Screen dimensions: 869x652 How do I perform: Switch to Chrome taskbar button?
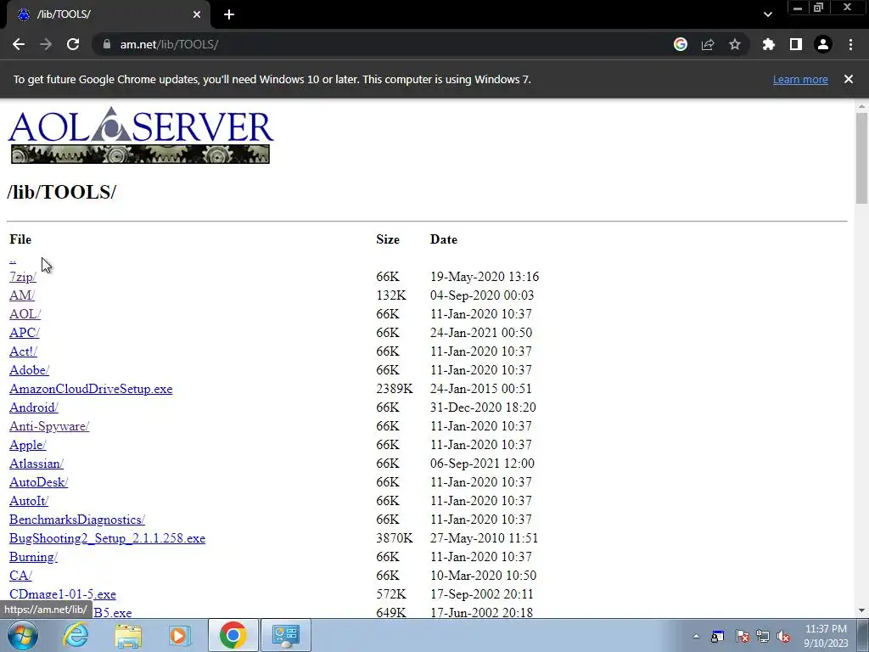pos(233,635)
